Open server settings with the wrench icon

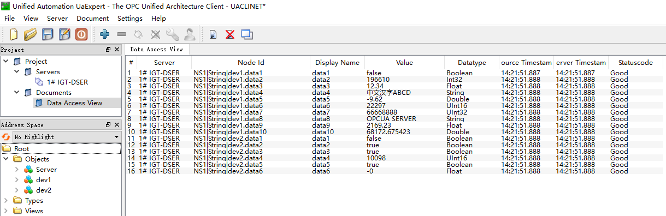[173, 34]
